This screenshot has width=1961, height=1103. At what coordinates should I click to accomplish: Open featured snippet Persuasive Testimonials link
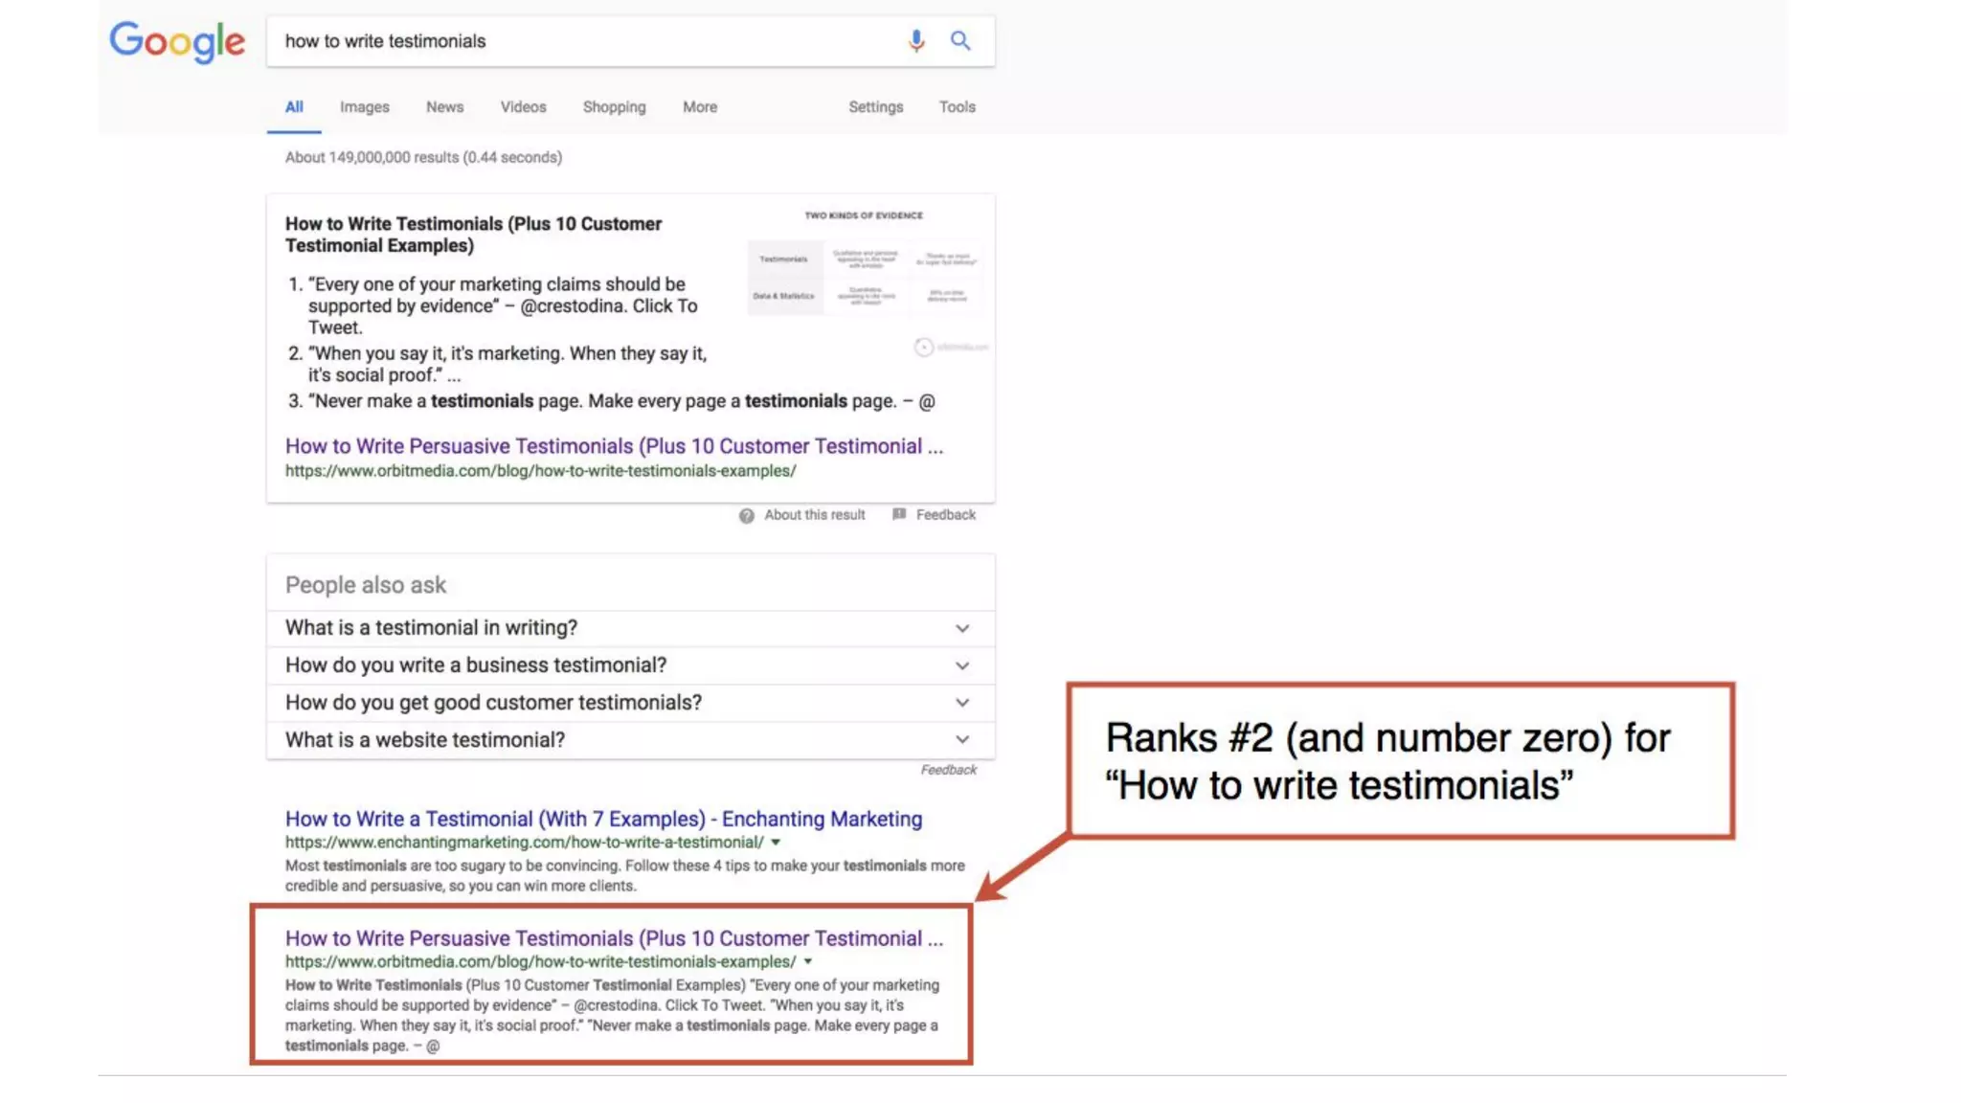(x=613, y=446)
